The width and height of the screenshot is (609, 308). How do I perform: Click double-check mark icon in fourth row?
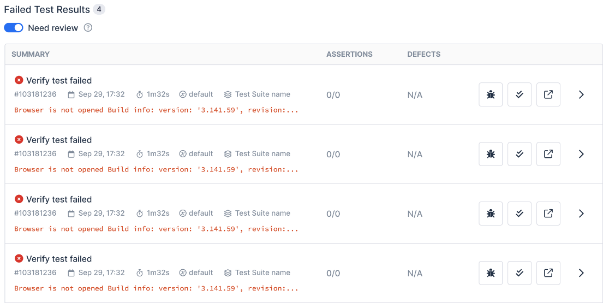point(520,273)
